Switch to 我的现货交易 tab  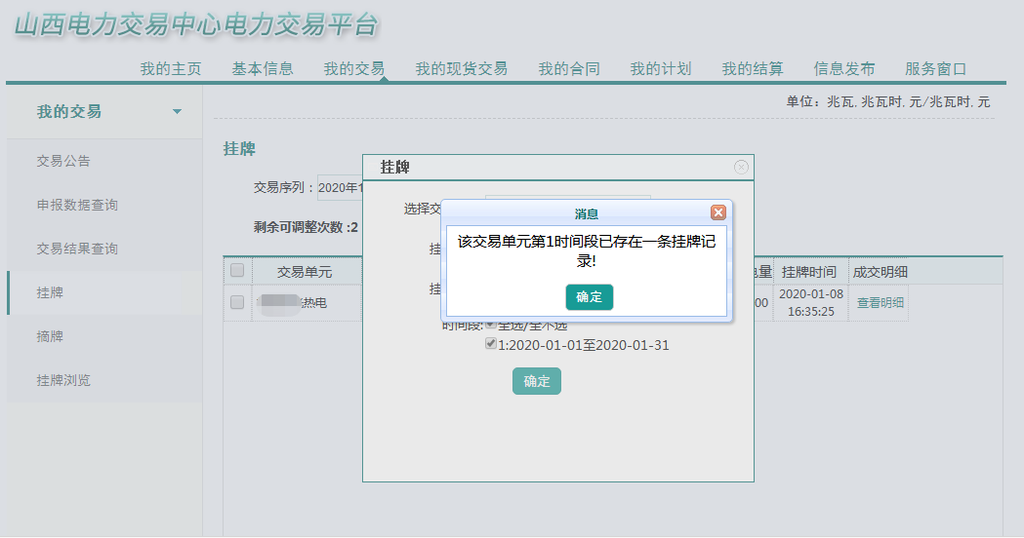(x=461, y=69)
